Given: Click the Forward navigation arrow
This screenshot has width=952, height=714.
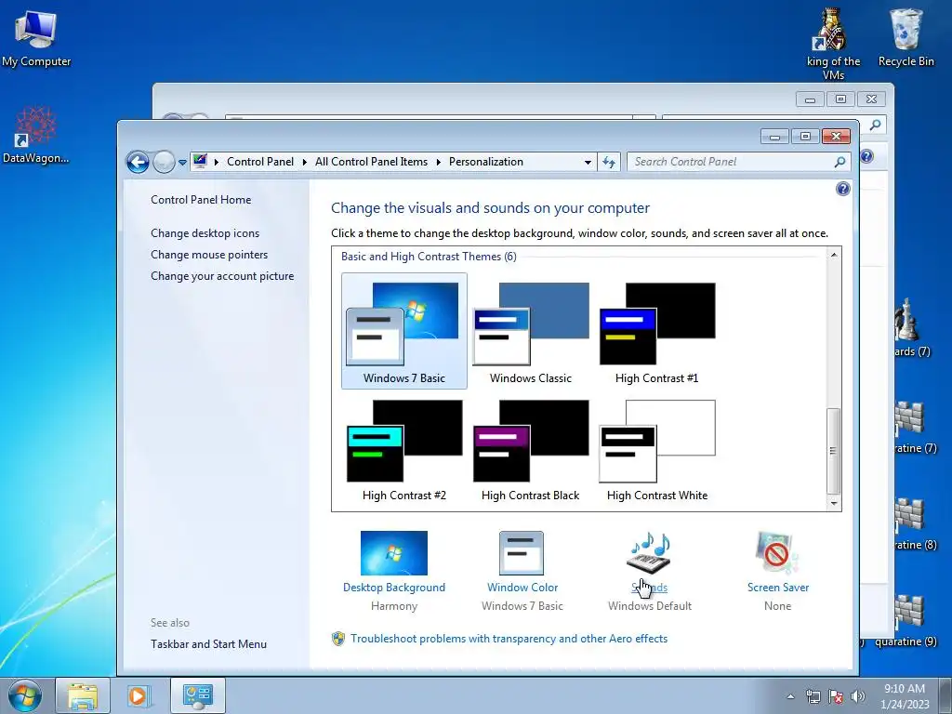Looking at the screenshot, I should point(164,162).
